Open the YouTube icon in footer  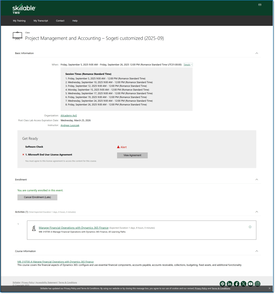(250, 284)
